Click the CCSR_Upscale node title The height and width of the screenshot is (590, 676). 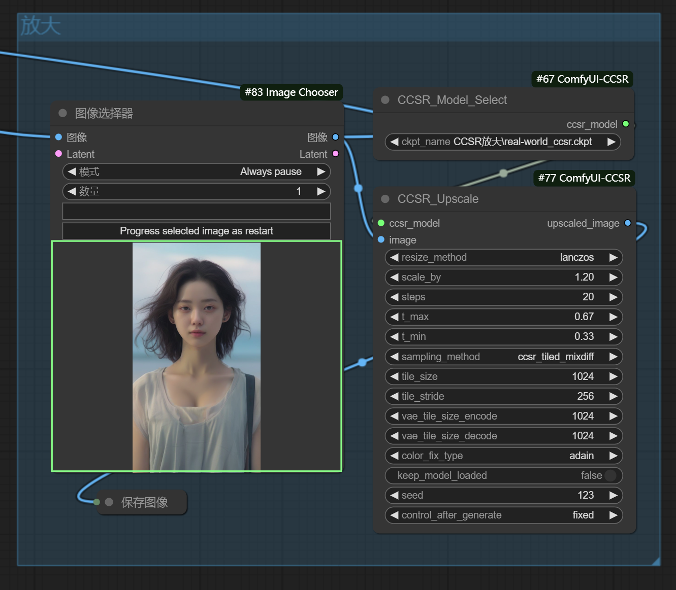click(438, 199)
